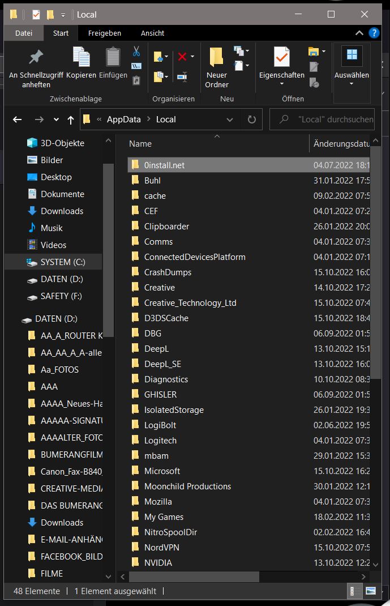
Task: Click the copy path icon below scissors
Action: point(136,66)
